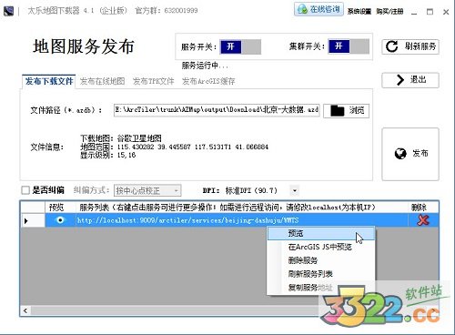This screenshot has height=335, width=455.
Task: Click the refresh arrow icon for 刷新服务
Action: [x=391, y=46]
